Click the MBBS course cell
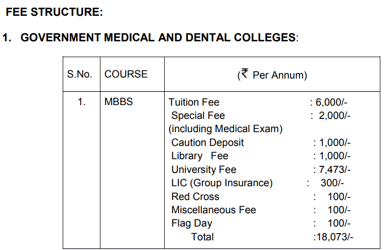389x250 pixels. coord(118,102)
